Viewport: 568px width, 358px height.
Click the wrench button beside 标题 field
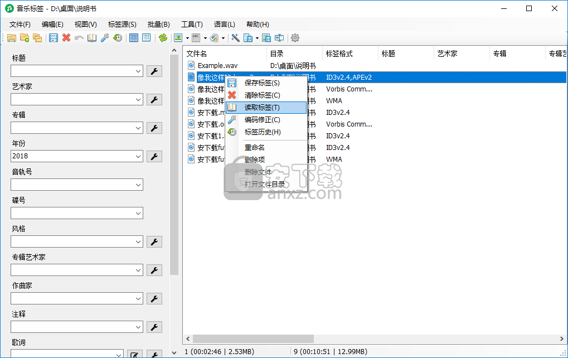coord(154,71)
